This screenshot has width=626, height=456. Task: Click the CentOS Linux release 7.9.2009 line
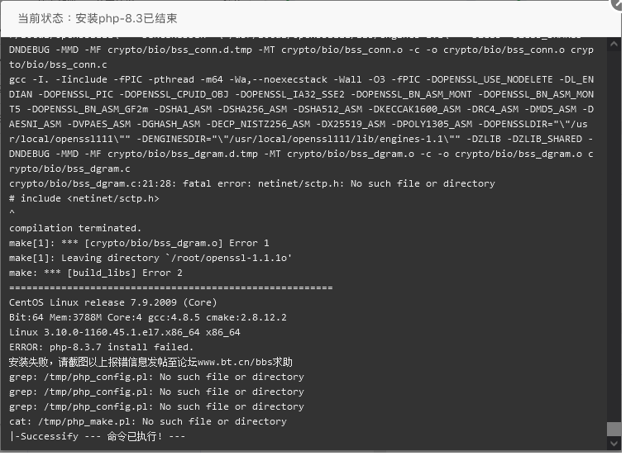113,302
